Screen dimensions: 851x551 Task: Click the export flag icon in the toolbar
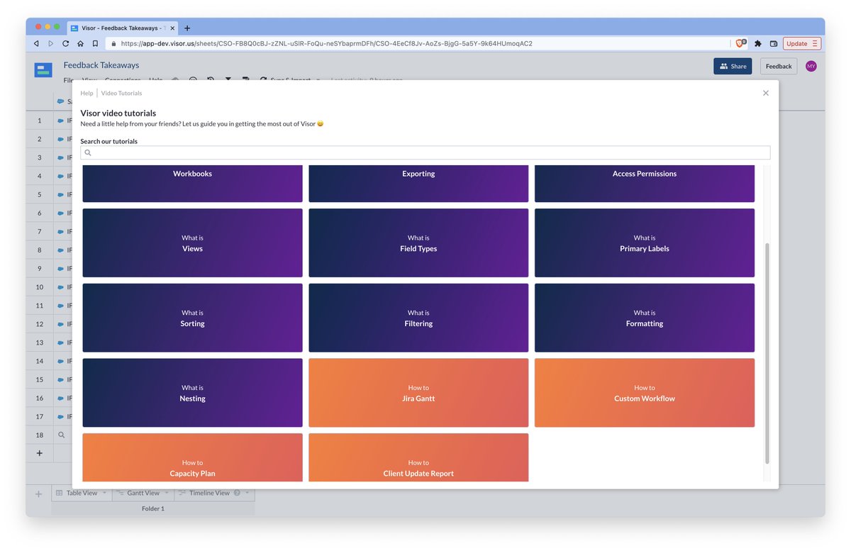245,81
